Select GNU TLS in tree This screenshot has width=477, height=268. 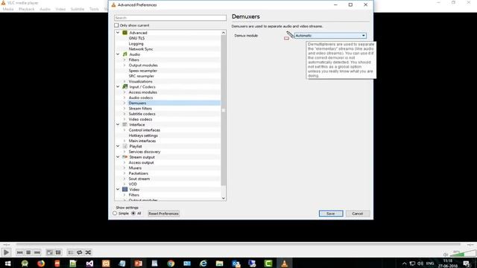pyautogui.click(x=136, y=38)
